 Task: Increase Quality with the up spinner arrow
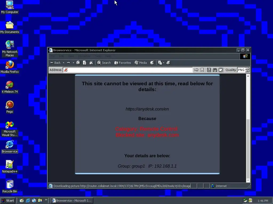click(x=247, y=69)
